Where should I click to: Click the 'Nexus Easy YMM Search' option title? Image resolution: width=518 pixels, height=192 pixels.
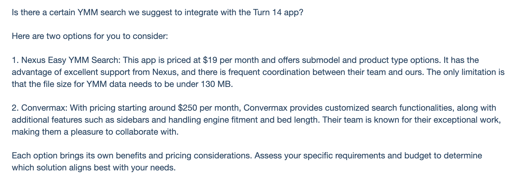[69, 60]
